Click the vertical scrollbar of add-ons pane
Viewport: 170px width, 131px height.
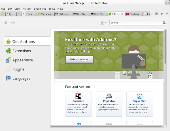[x=165, y=47]
